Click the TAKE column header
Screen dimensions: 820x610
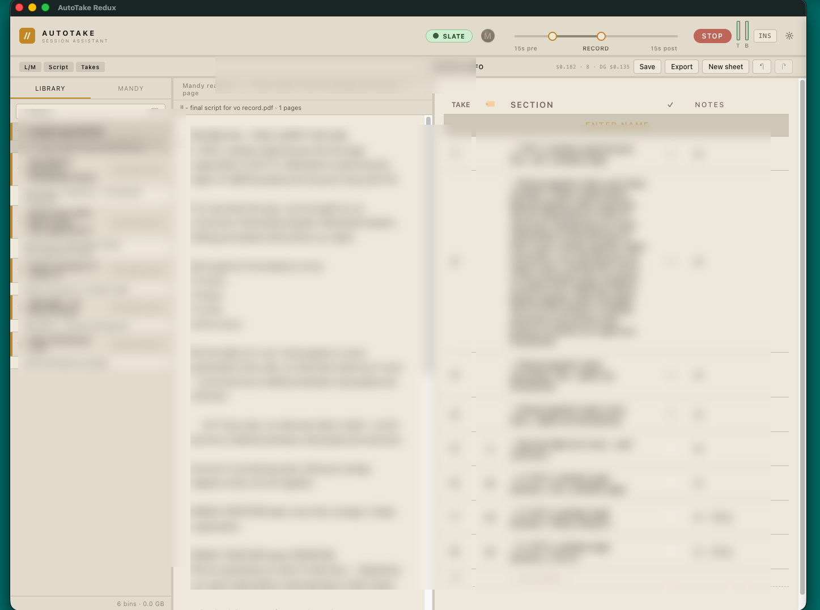pos(461,105)
